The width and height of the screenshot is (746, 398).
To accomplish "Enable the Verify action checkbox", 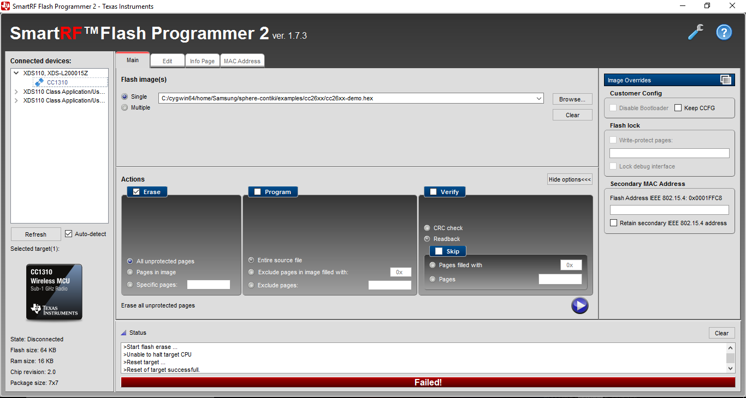I will pyautogui.click(x=433, y=191).
